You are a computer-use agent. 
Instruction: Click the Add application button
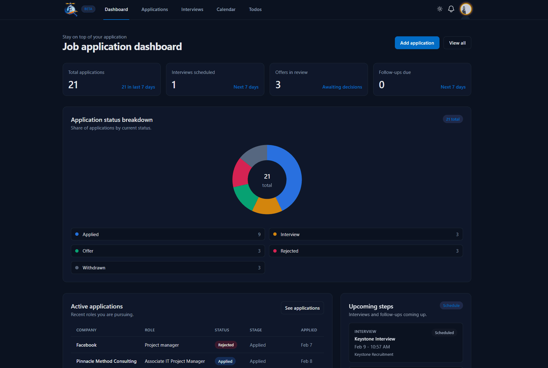tap(417, 43)
